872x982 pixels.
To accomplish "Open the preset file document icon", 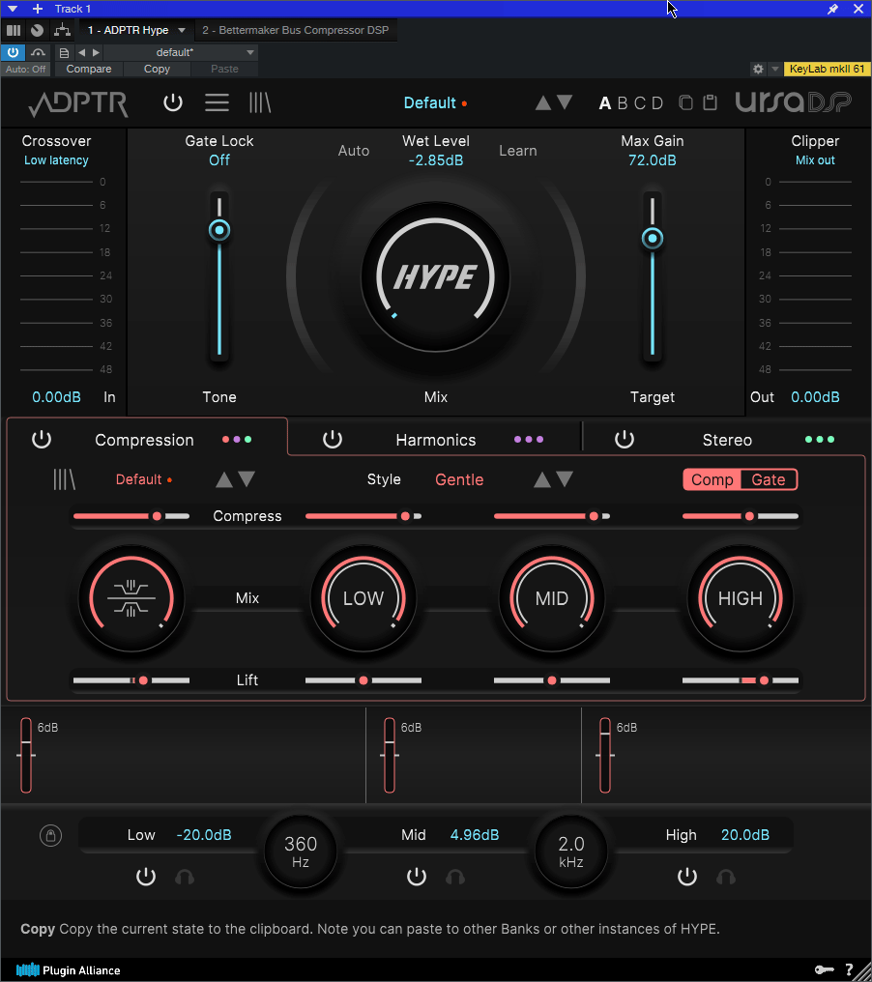I will pos(63,52).
